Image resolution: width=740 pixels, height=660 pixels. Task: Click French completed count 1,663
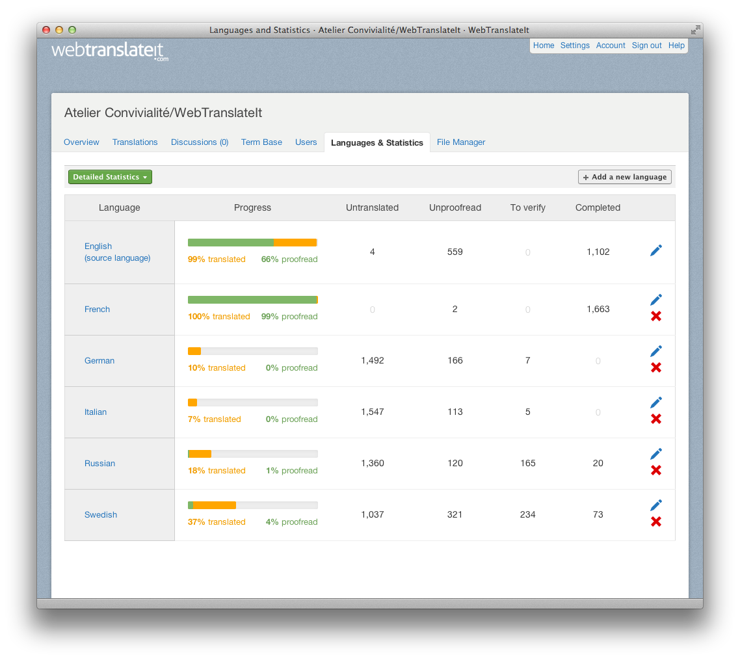click(598, 309)
